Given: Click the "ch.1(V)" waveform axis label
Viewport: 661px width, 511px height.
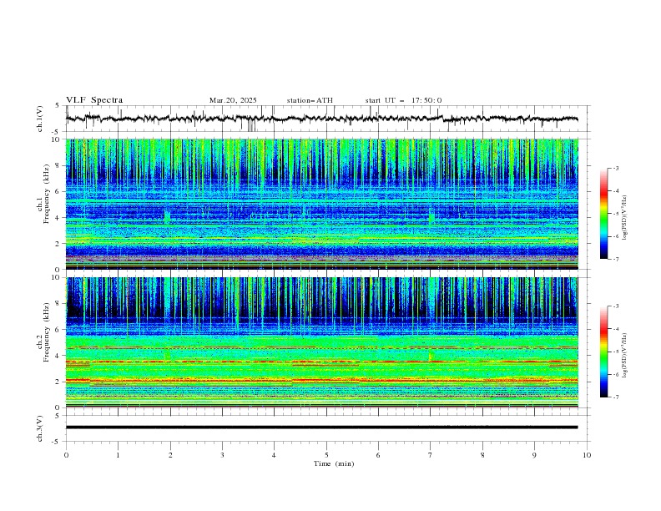Looking at the screenshot, I should click(x=40, y=119).
